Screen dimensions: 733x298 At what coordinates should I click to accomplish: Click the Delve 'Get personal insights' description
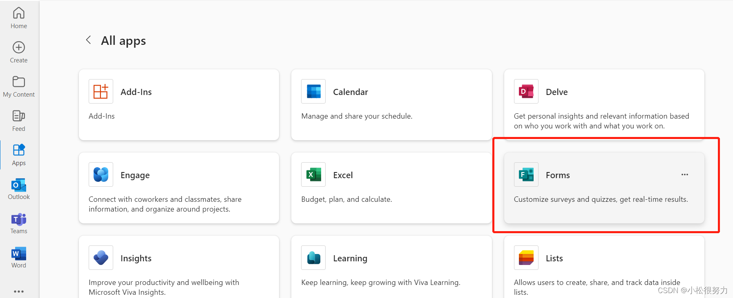point(601,121)
